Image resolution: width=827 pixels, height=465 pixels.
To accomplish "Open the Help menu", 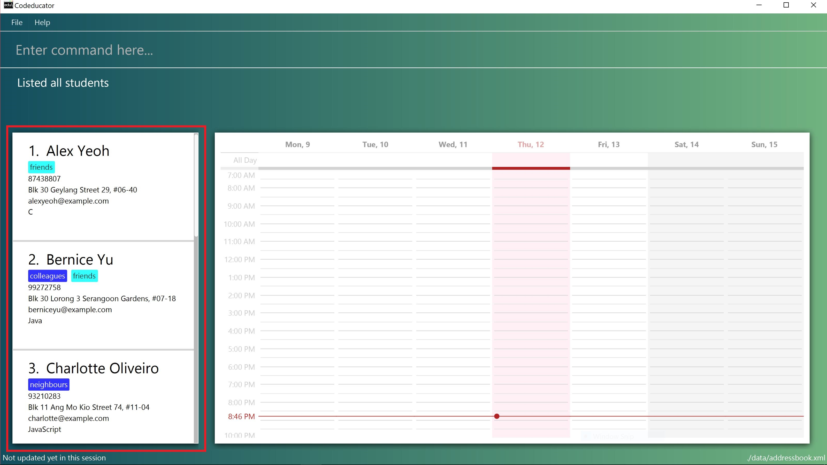I will pos(42,22).
